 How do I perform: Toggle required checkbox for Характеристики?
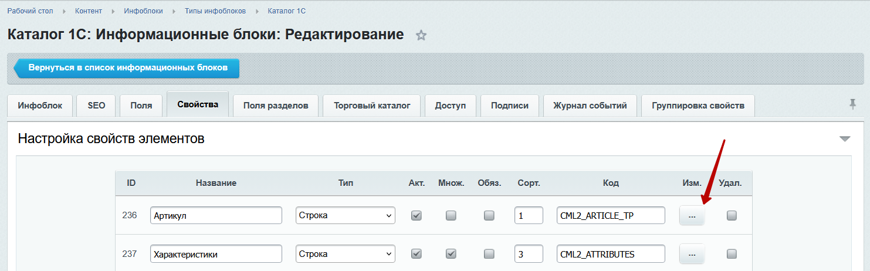coord(489,254)
